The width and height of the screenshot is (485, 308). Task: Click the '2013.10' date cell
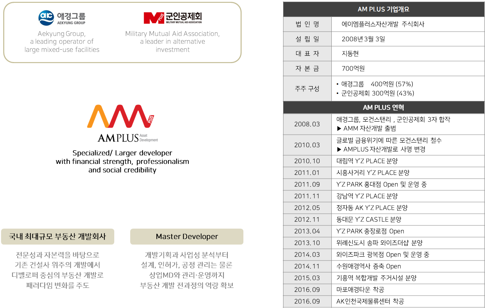pyautogui.click(x=307, y=243)
